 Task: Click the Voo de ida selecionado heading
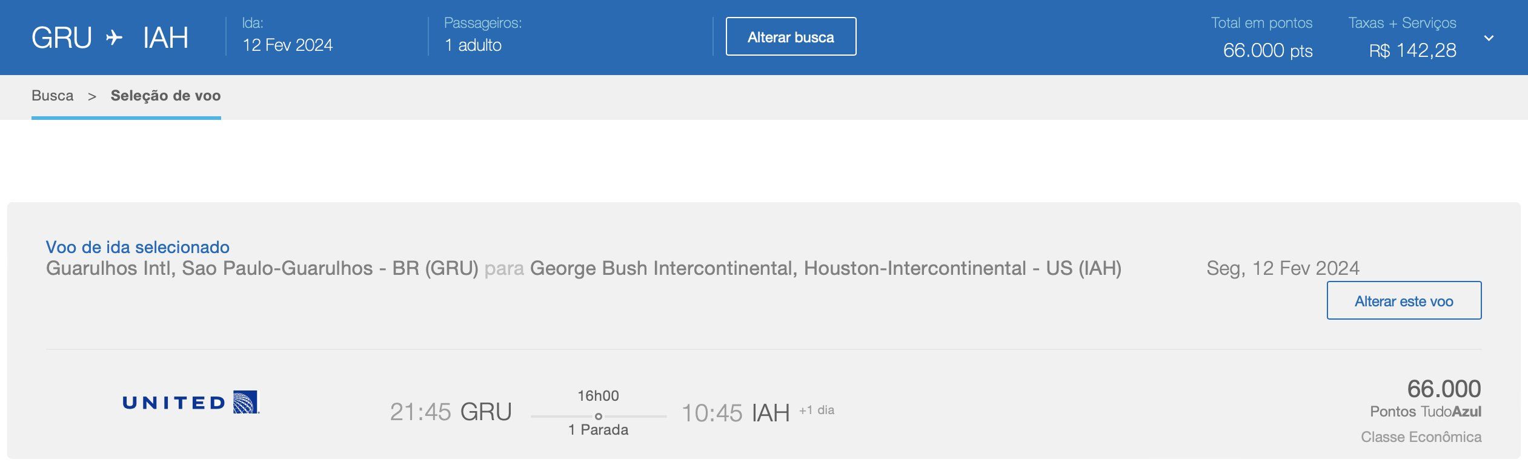click(x=138, y=247)
